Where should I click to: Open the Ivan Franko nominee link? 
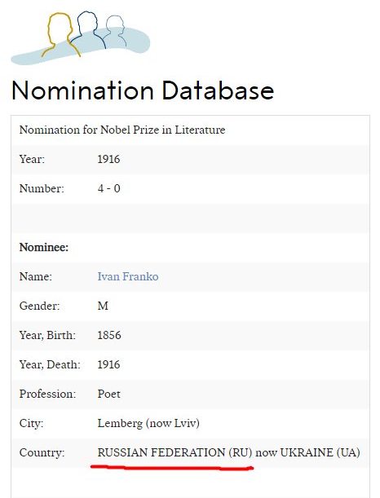128,276
